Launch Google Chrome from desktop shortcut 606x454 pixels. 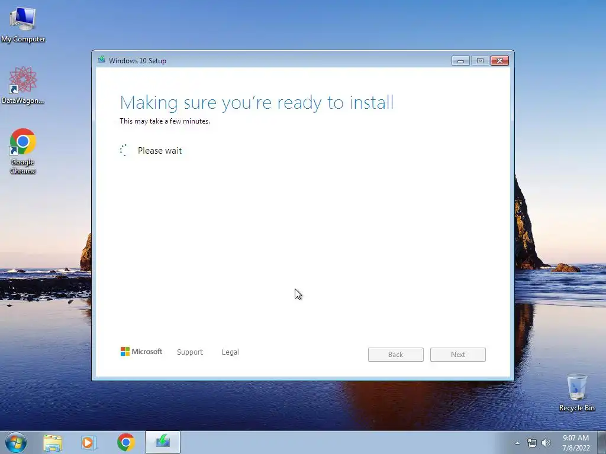(x=23, y=151)
